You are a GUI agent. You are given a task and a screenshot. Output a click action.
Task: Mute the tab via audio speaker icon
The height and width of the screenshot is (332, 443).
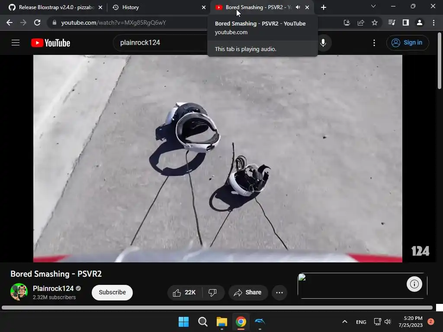pyautogui.click(x=298, y=7)
